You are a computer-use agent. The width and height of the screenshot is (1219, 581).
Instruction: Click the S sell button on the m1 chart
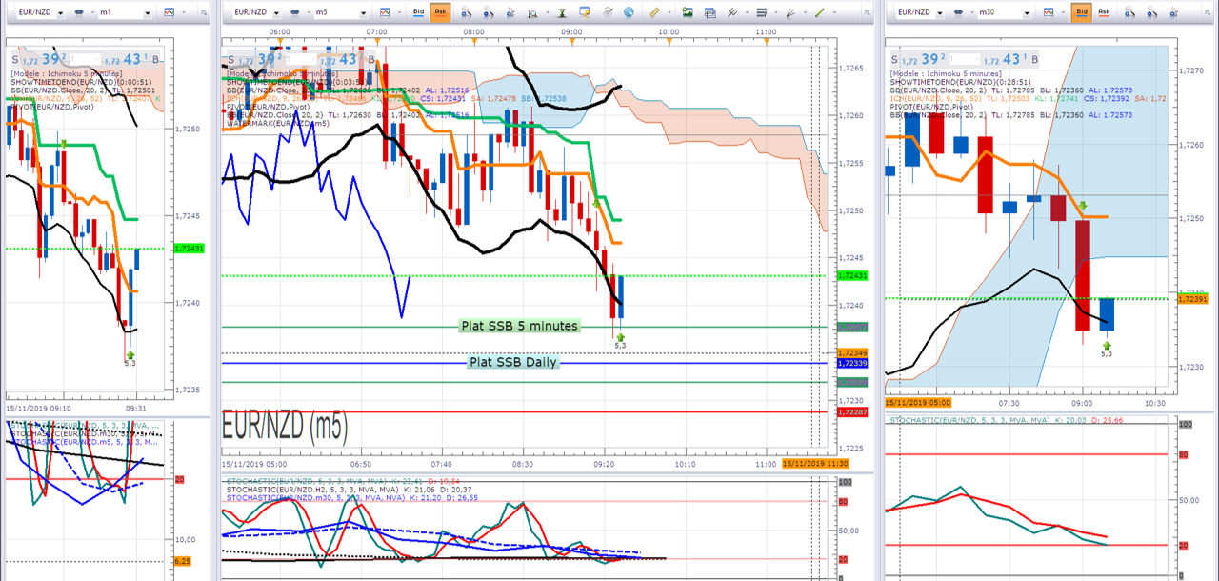point(15,59)
